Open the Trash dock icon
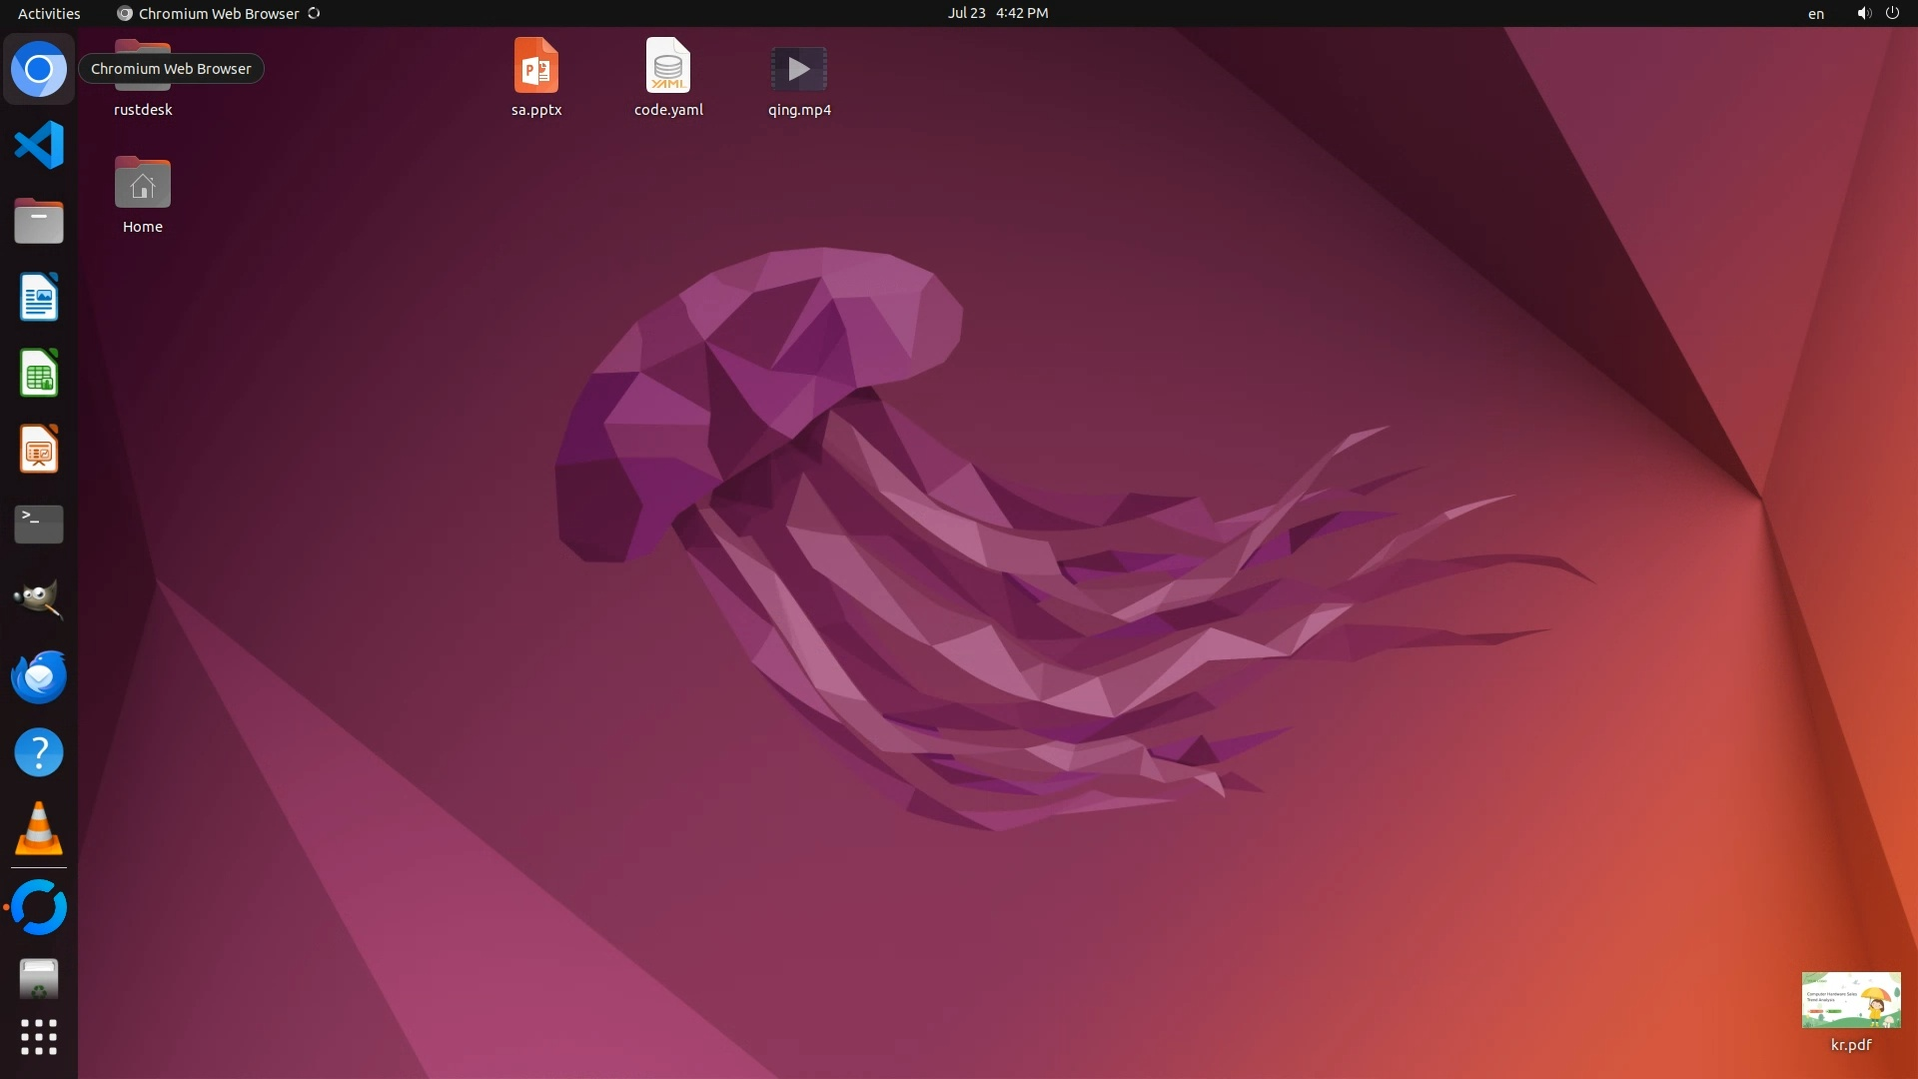This screenshot has width=1918, height=1079. coord(39,980)
